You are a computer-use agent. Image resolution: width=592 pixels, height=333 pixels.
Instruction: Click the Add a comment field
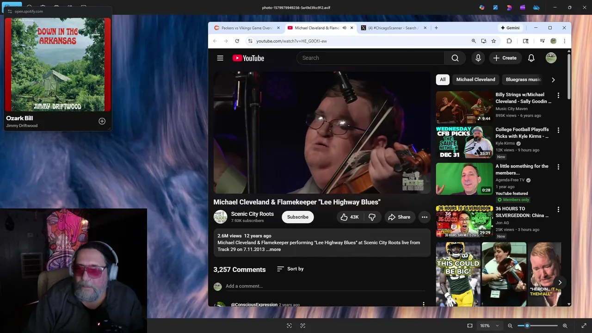[x=325, y=286]
